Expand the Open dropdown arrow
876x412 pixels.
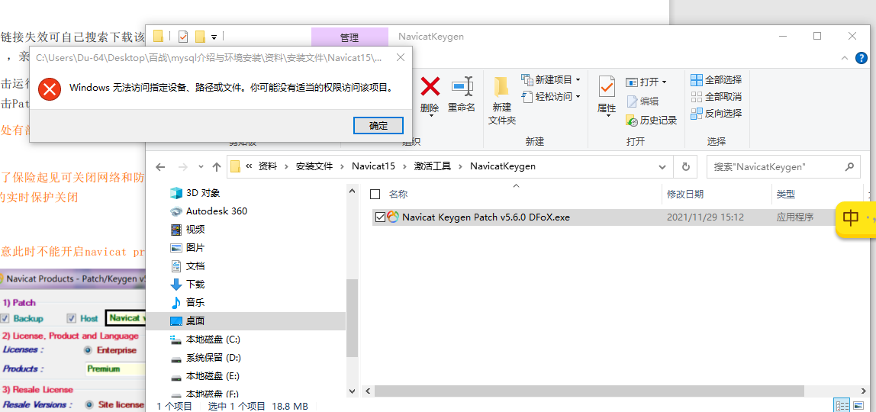click(x=664, y=82)
